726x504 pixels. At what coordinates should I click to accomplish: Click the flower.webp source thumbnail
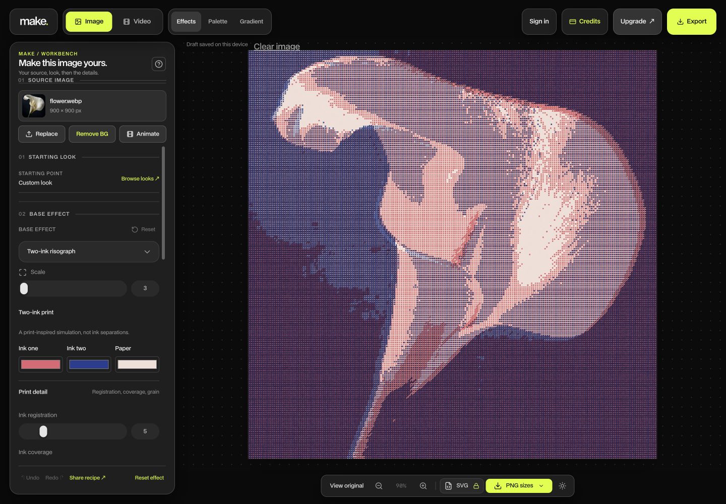(34, 106)
